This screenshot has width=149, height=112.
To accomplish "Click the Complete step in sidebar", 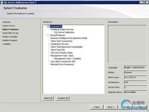I will pyautogui.click(x=7, y=44).
